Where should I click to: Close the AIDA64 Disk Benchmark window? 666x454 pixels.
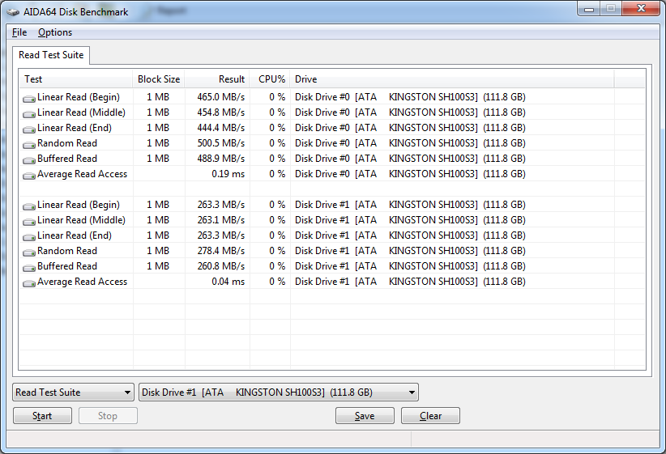[642, 9]
